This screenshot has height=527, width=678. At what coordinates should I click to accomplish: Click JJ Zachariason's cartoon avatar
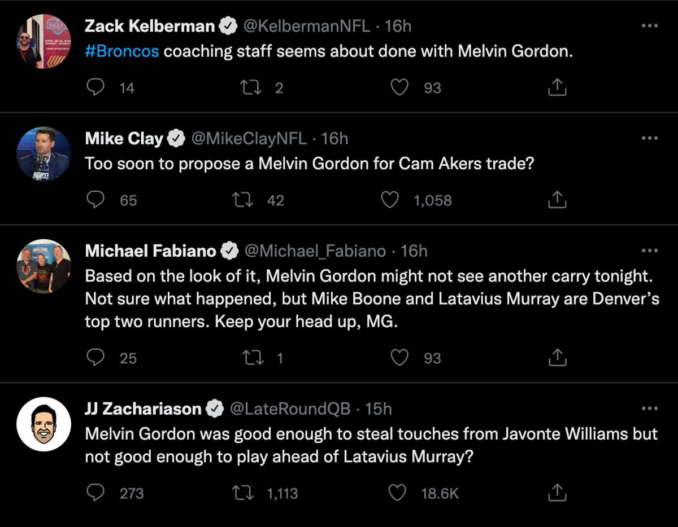[44, 424]
